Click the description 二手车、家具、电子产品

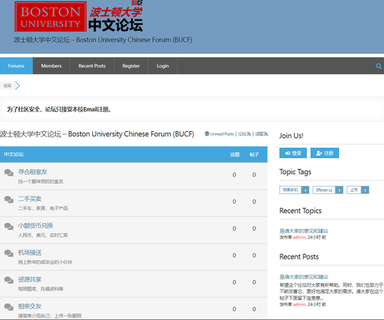[43, 208]
